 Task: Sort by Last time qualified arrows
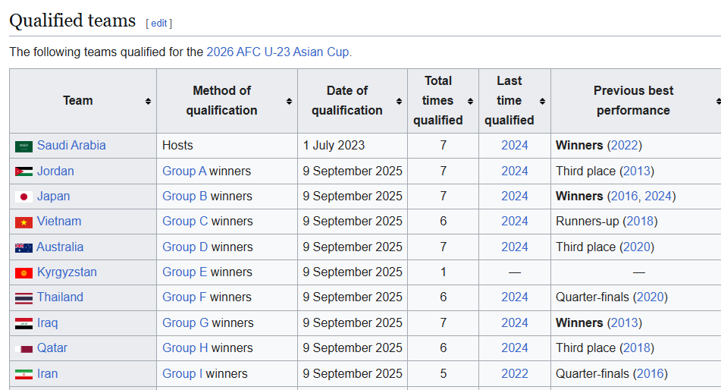click(543, 102)
